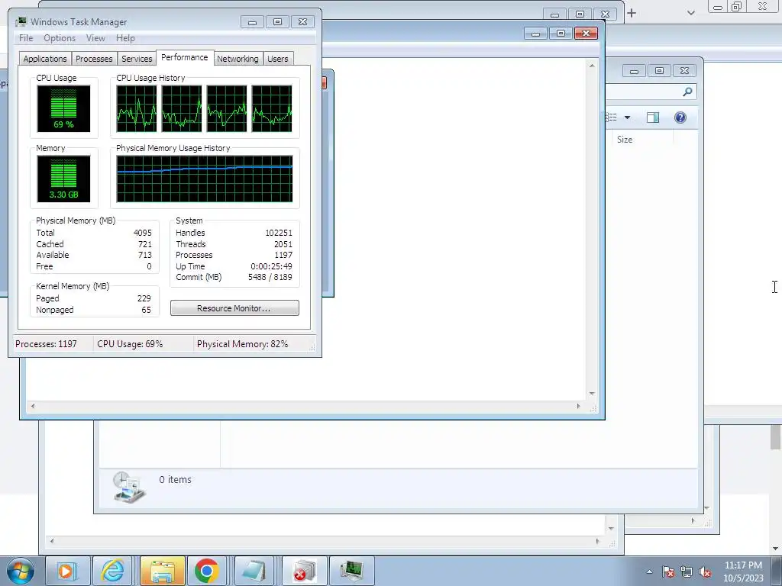Open Task Manager Options menu
Viewport: 782px width, 586px height.
[60, 38]
